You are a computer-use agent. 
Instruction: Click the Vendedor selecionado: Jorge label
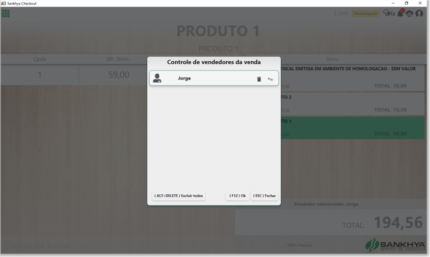[326, 204]
